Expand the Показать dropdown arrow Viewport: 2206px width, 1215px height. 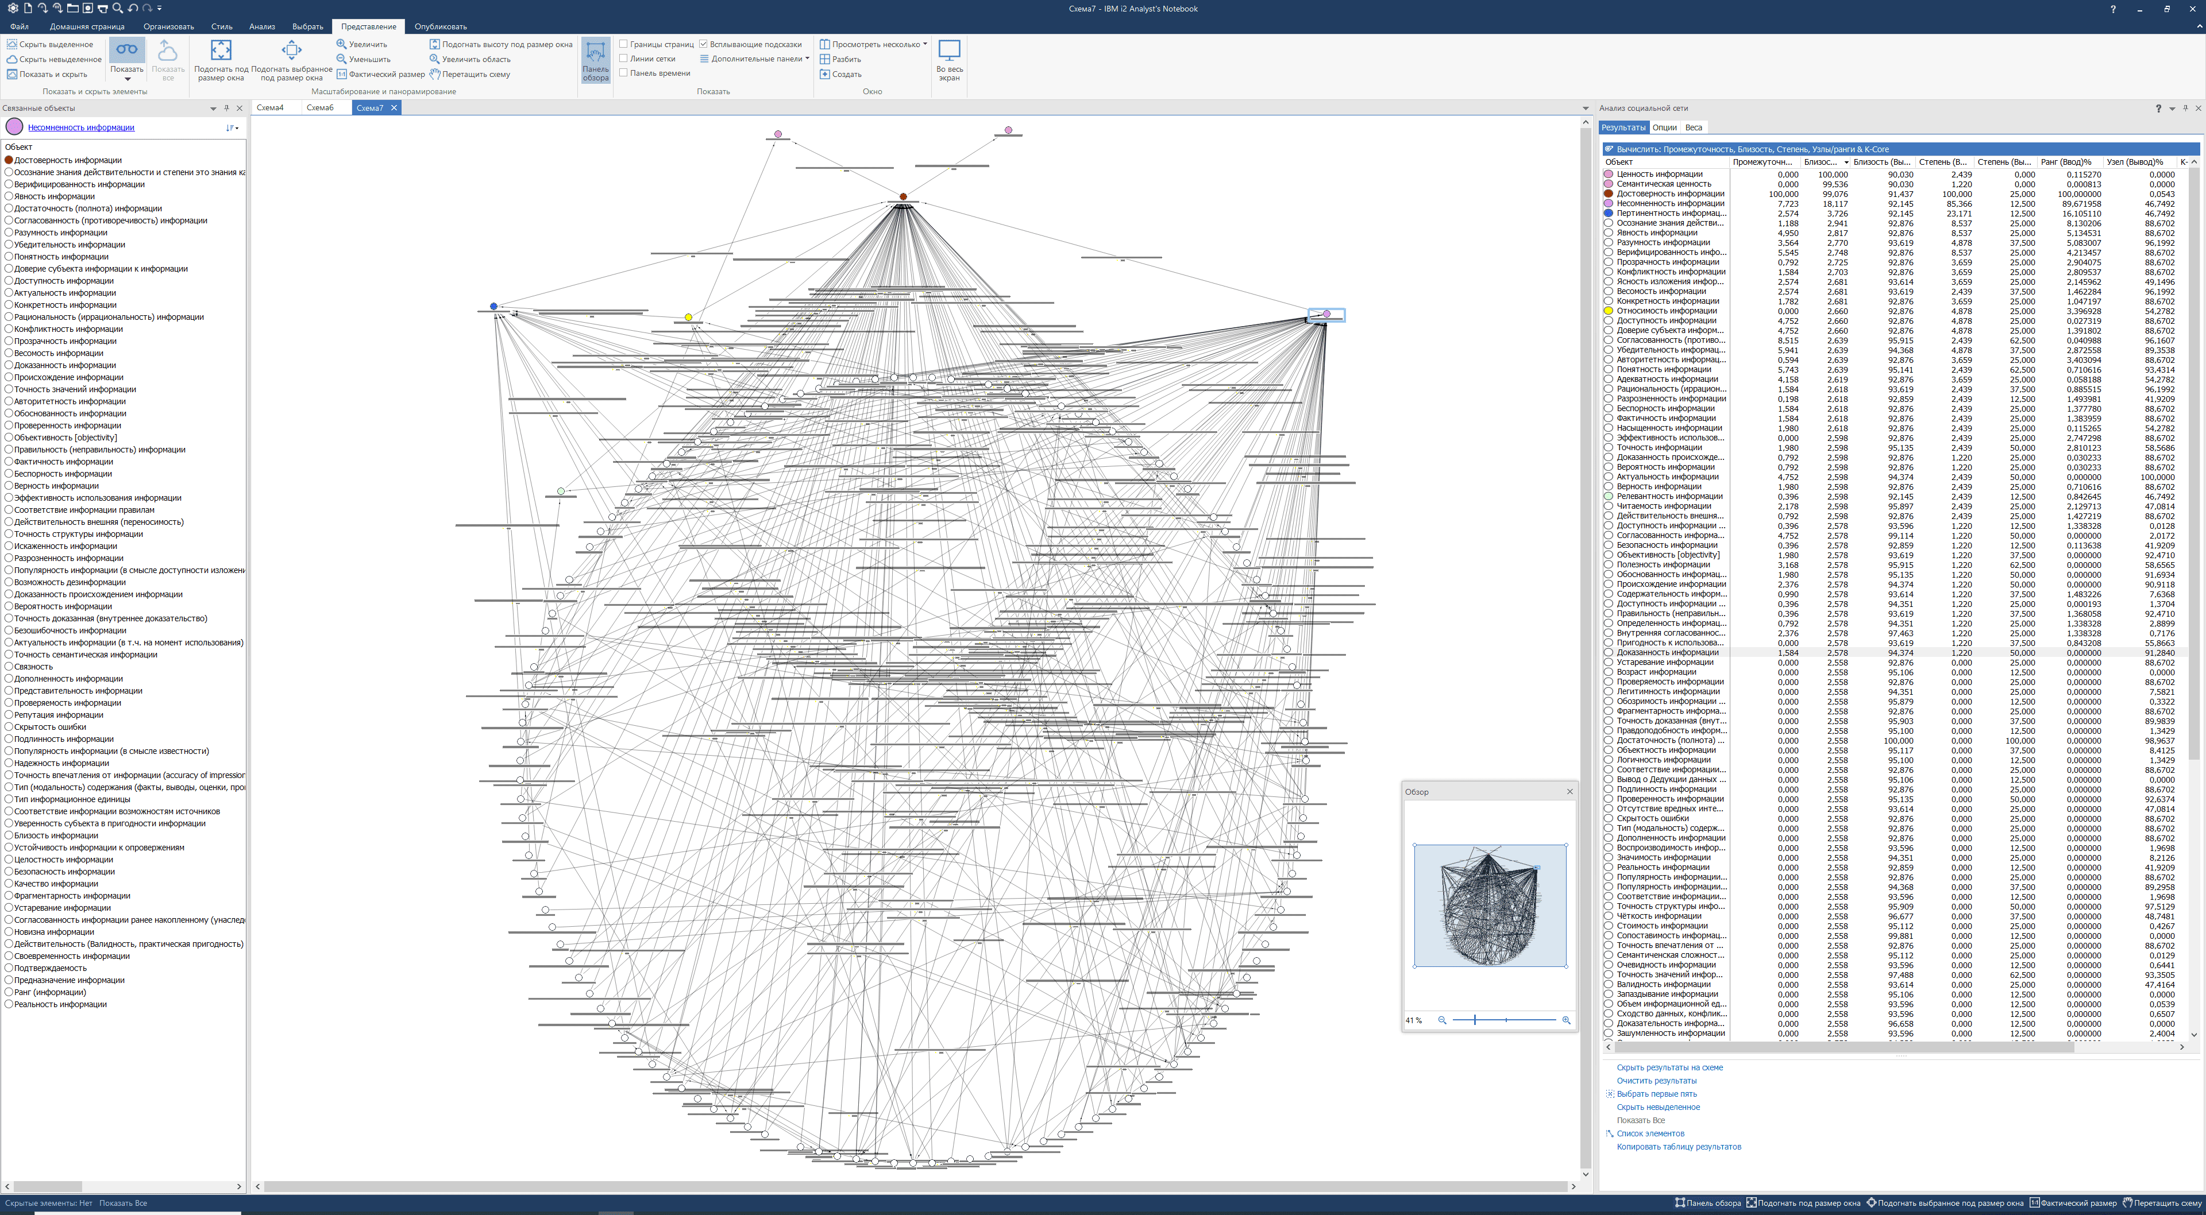(127, 79)
